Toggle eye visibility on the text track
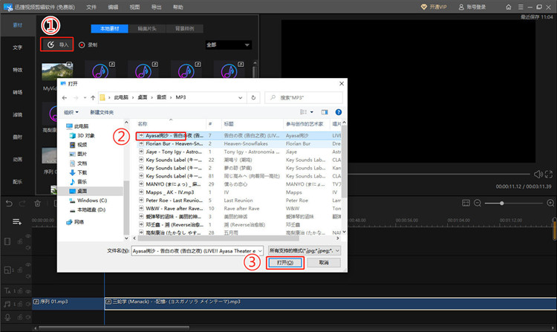 click(x=28, y=291)
